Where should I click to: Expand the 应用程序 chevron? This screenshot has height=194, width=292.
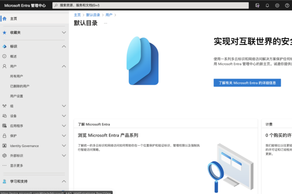(x=64, y=126)
